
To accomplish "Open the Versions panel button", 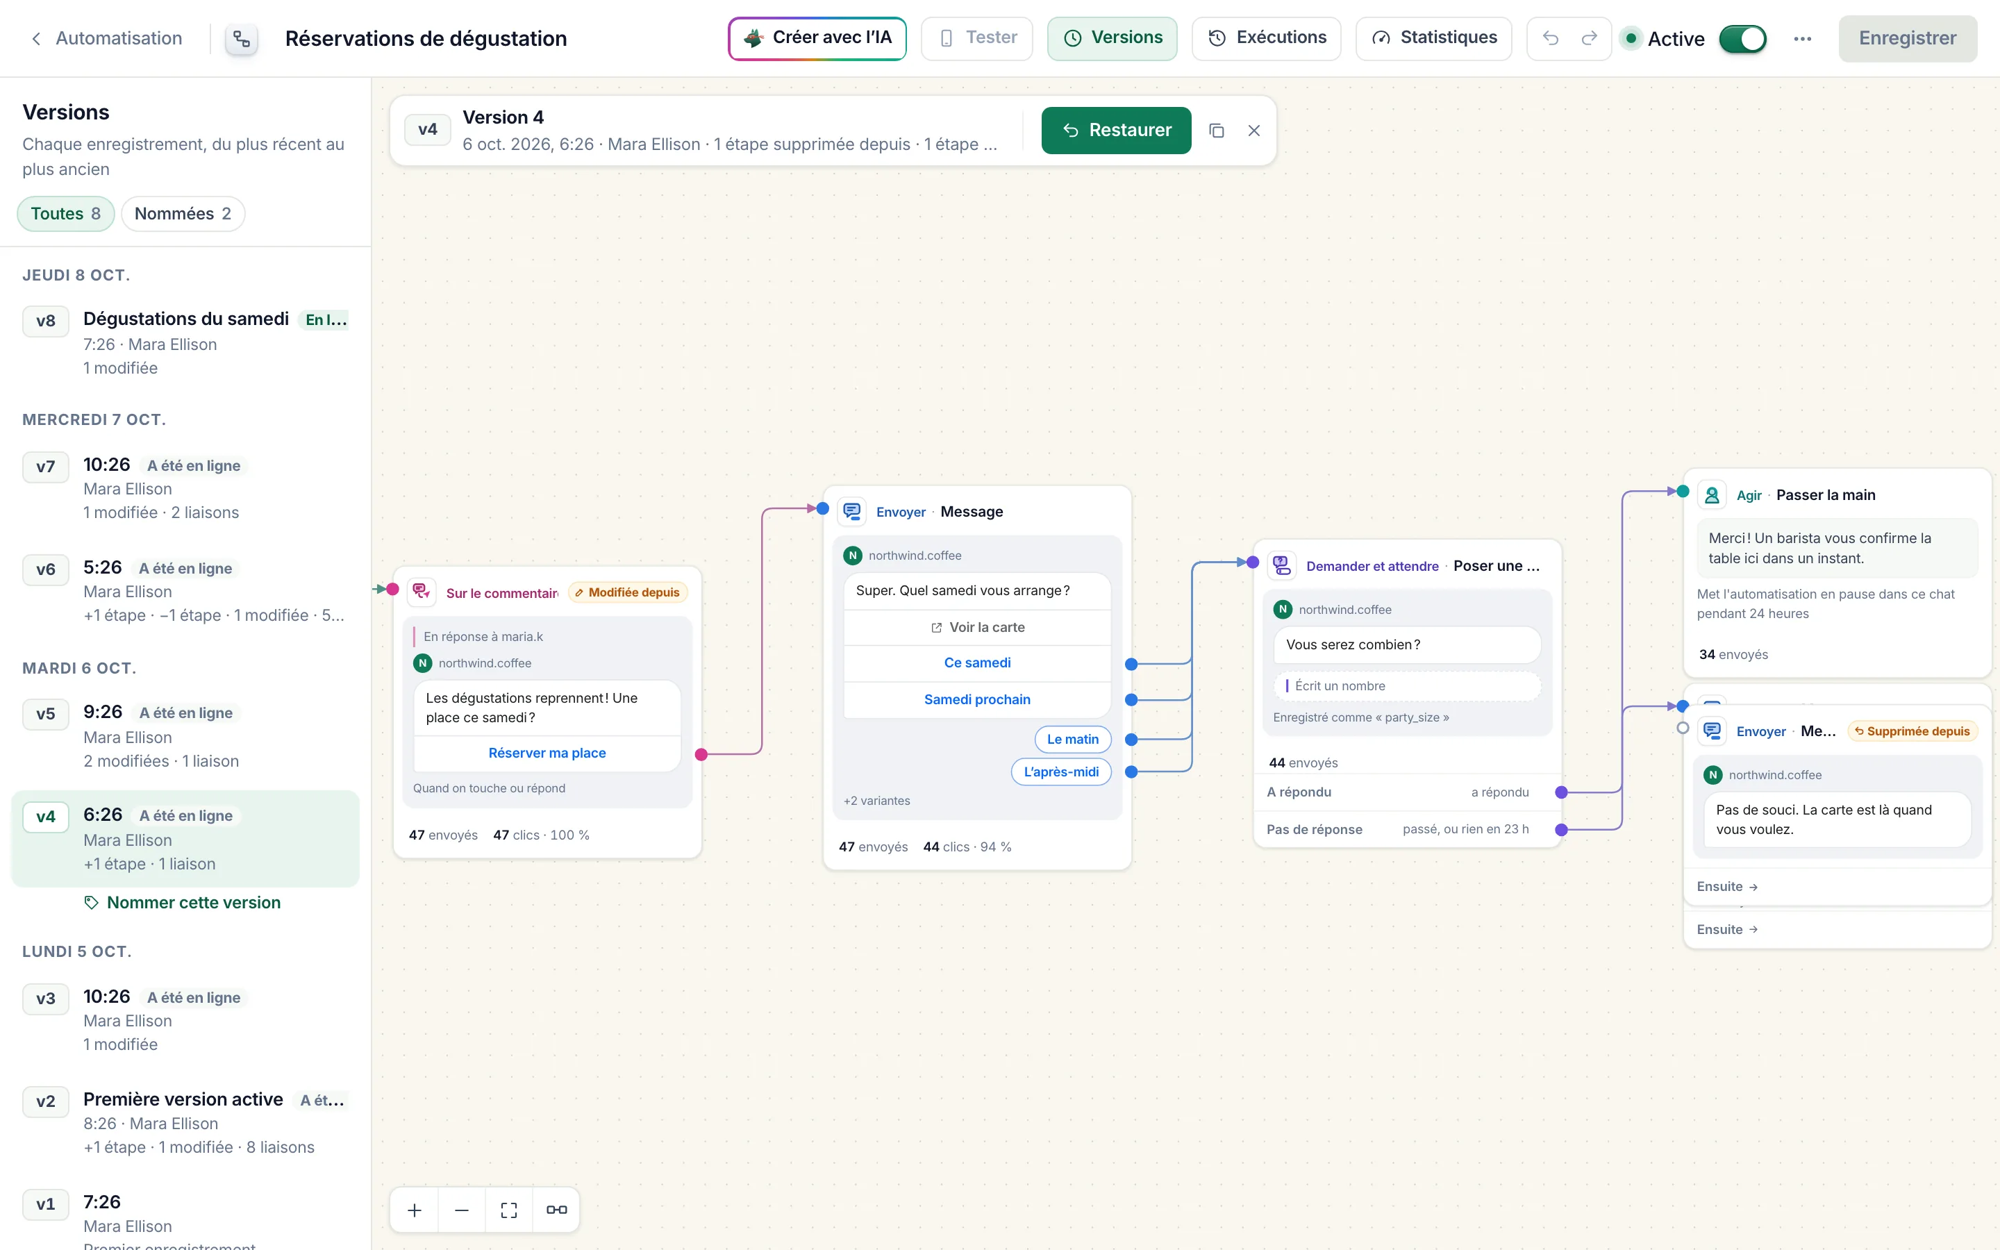I will pyautogui.click(x=1112, y=38).
